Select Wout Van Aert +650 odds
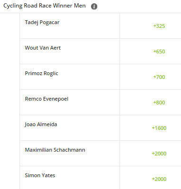Image resolution: width=181 pixels, height=189 pixels. [x=159, y=52]
